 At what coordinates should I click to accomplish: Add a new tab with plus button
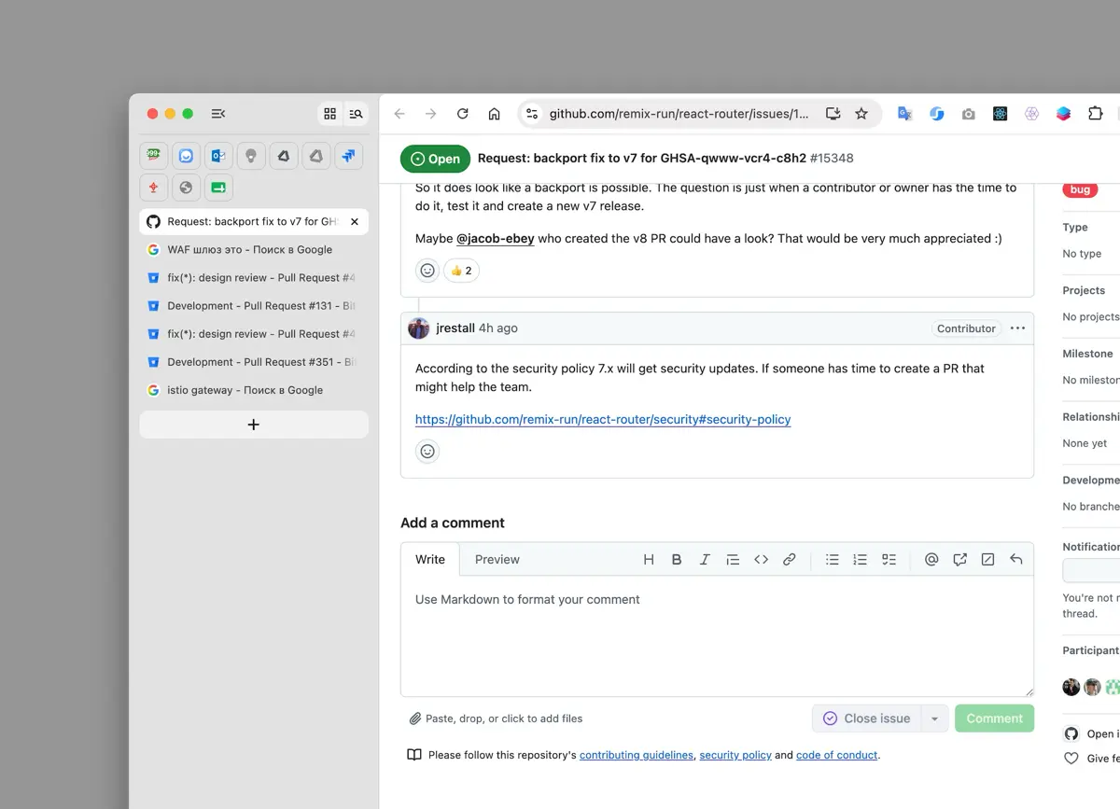pyautogui.click(x=254, y=425)
